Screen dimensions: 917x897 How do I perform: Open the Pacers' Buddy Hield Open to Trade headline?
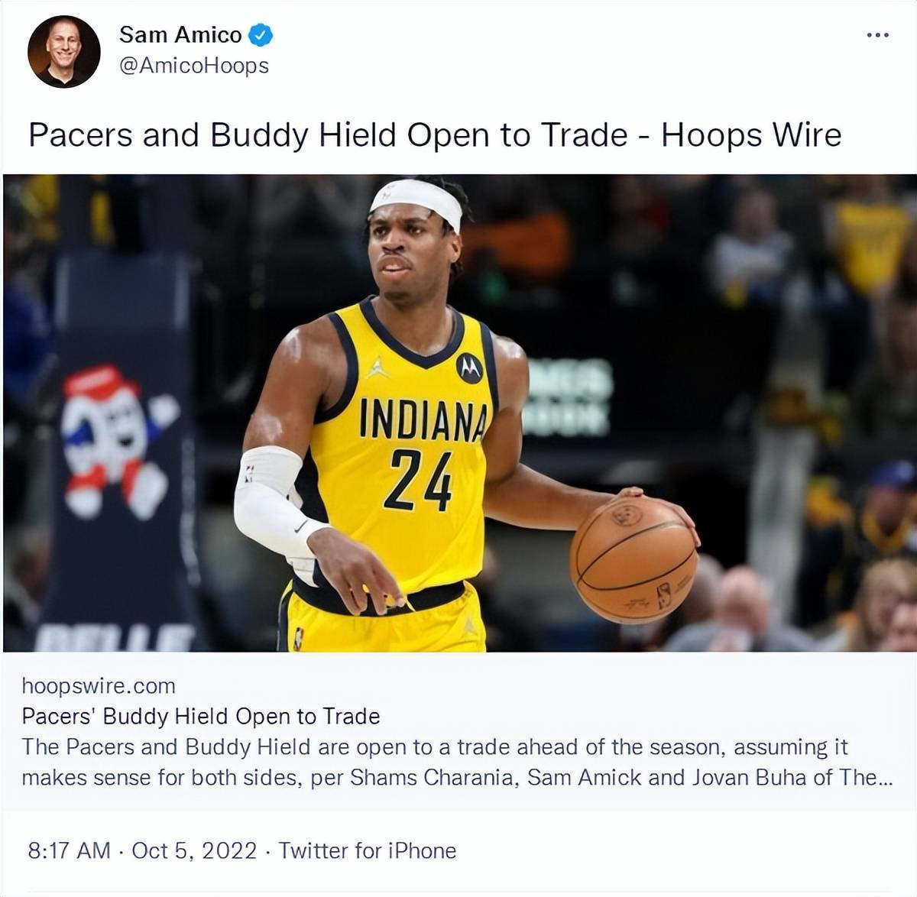201,716
